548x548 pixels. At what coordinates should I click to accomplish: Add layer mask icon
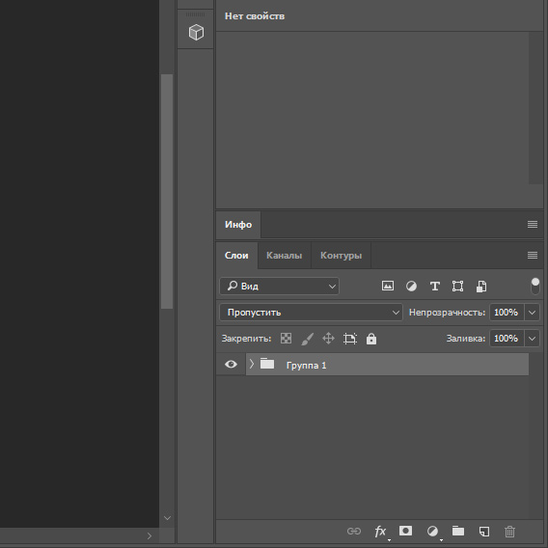coord(405,531)
